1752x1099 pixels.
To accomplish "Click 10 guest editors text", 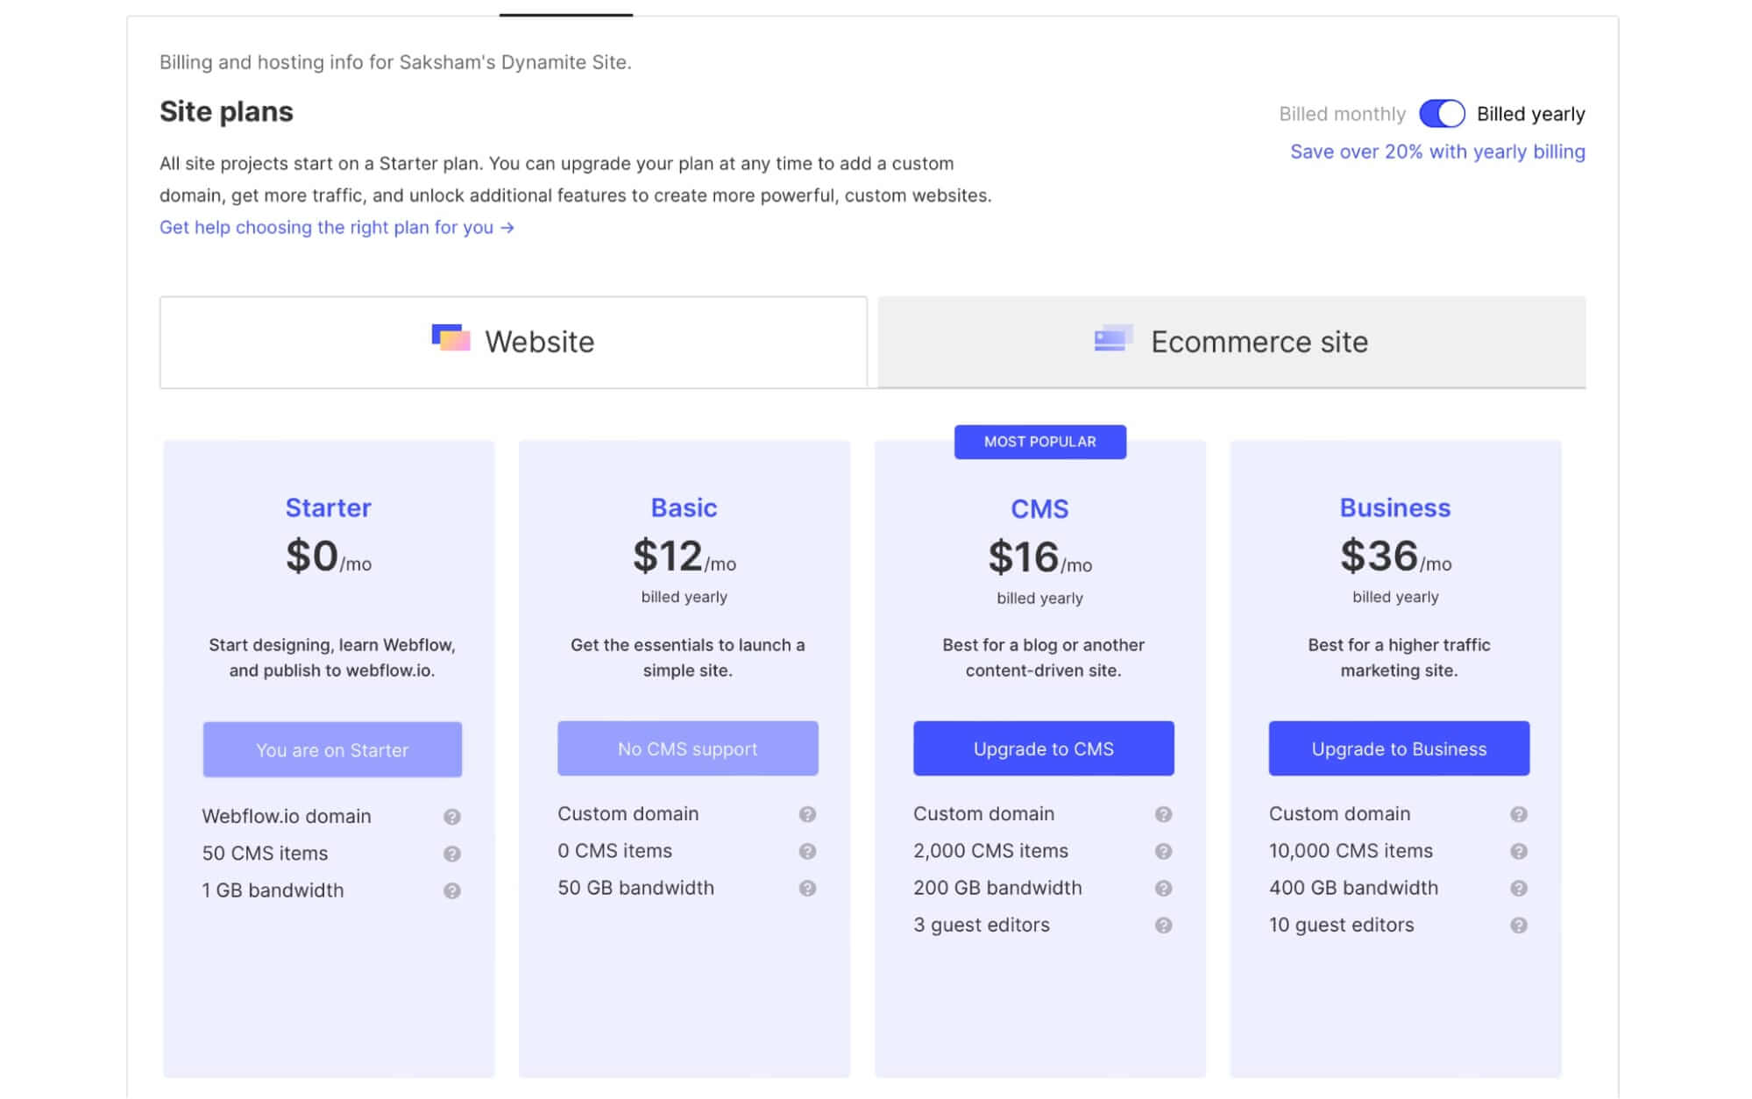I will pos(1341,925).
